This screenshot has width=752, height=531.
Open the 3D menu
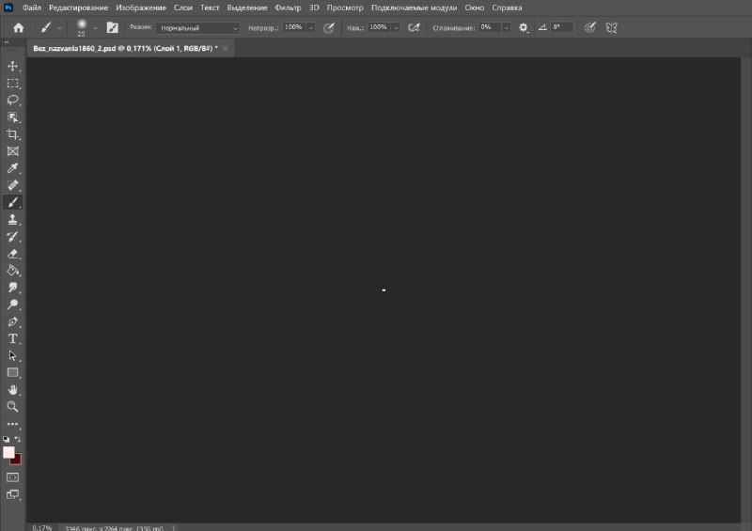(314, 8)
